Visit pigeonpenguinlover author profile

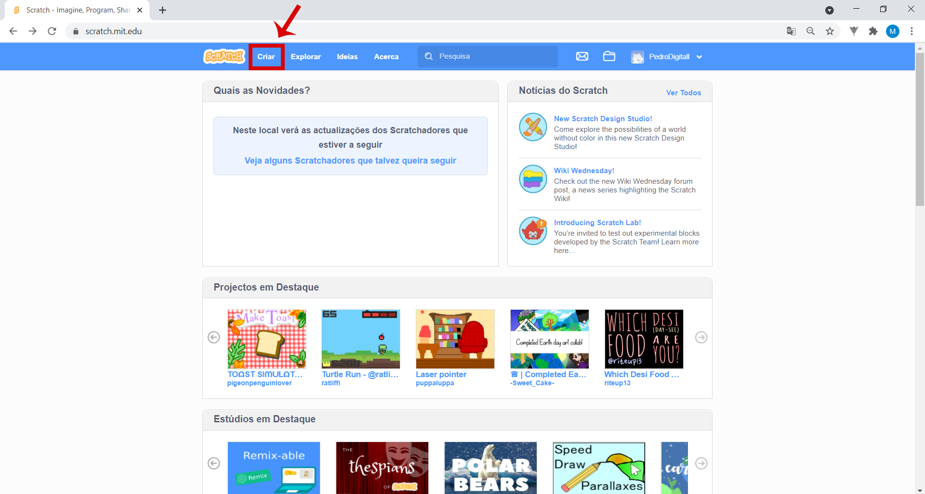259,383
